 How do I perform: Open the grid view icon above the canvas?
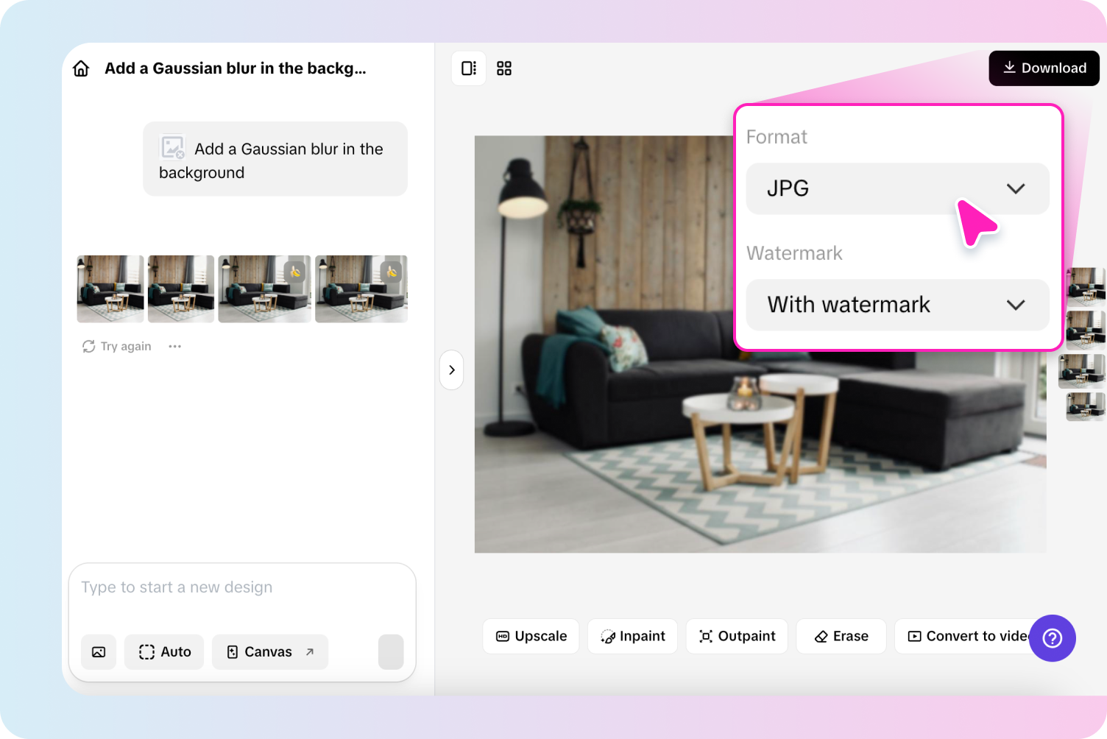coord(504,68)
